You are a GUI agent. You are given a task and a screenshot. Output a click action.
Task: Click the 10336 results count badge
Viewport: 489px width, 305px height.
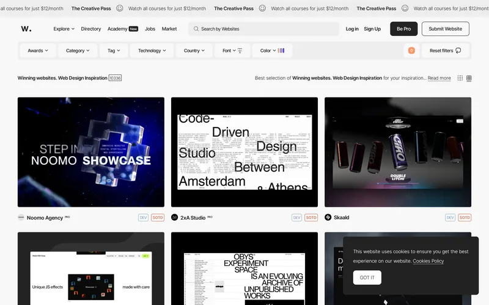tap(115, 78)
